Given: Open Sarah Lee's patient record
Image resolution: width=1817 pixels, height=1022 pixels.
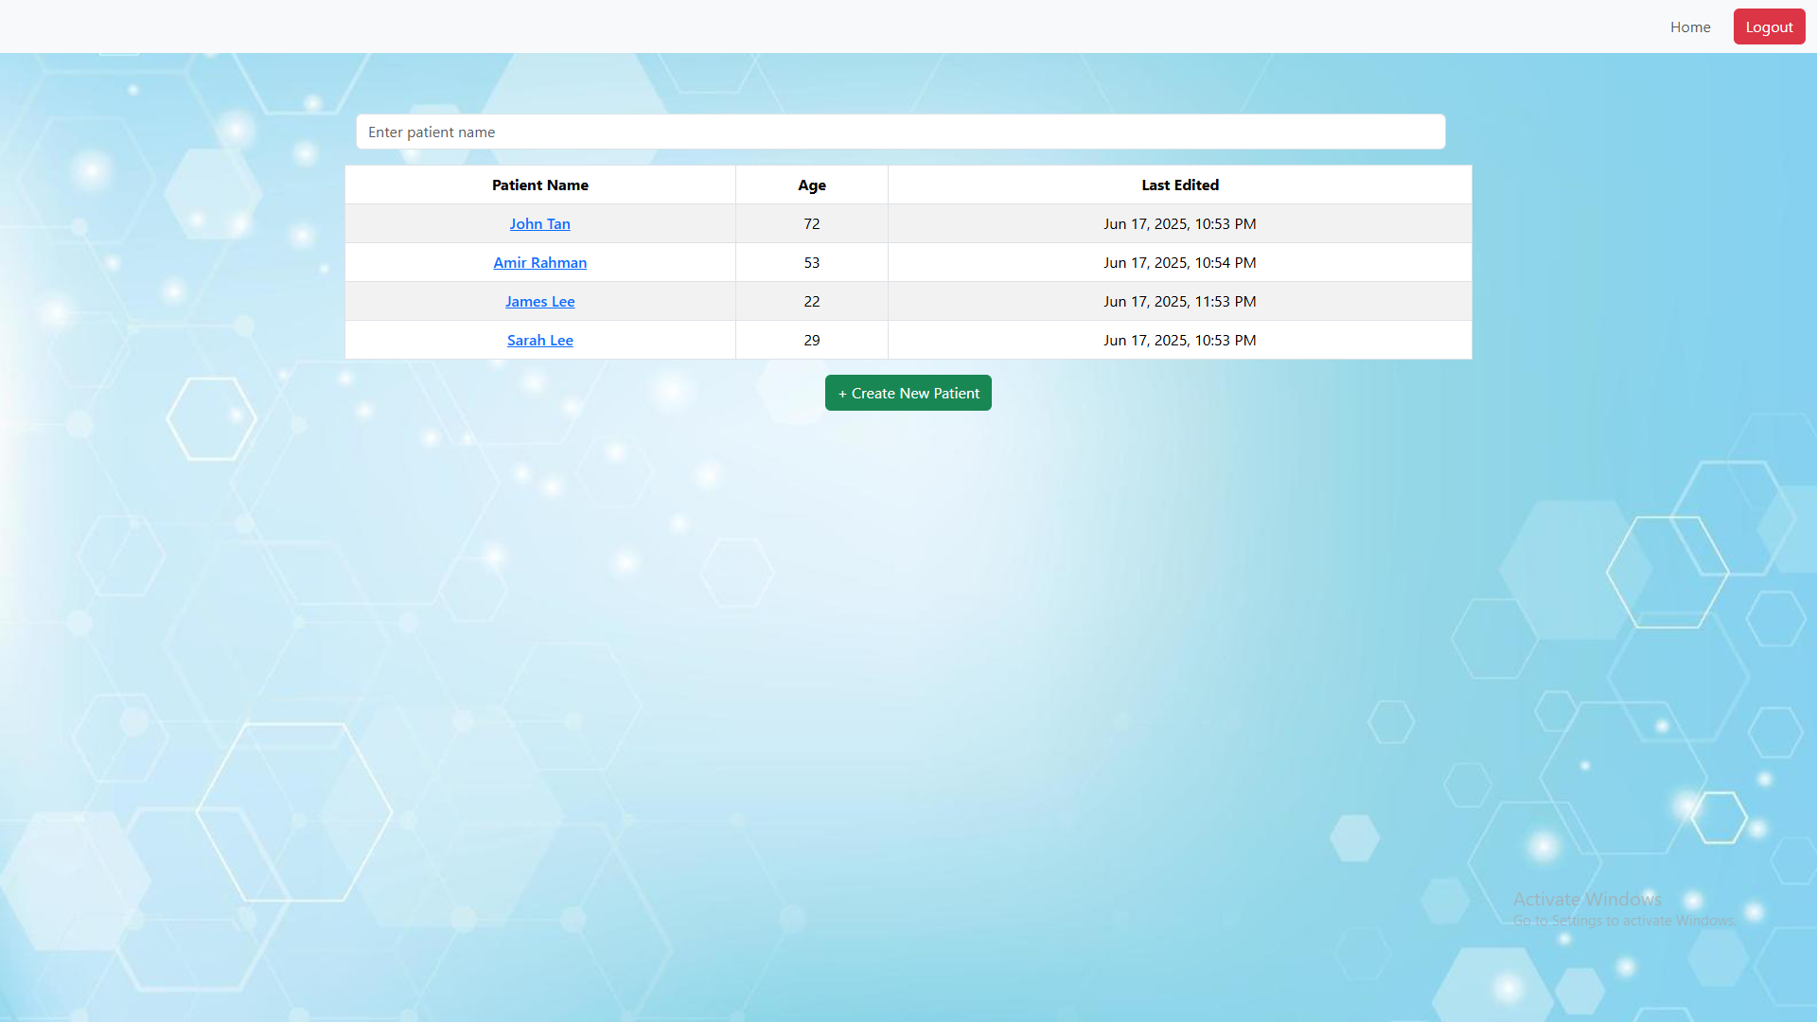Looking at the screenshot, I should click(x=539, y=340).
